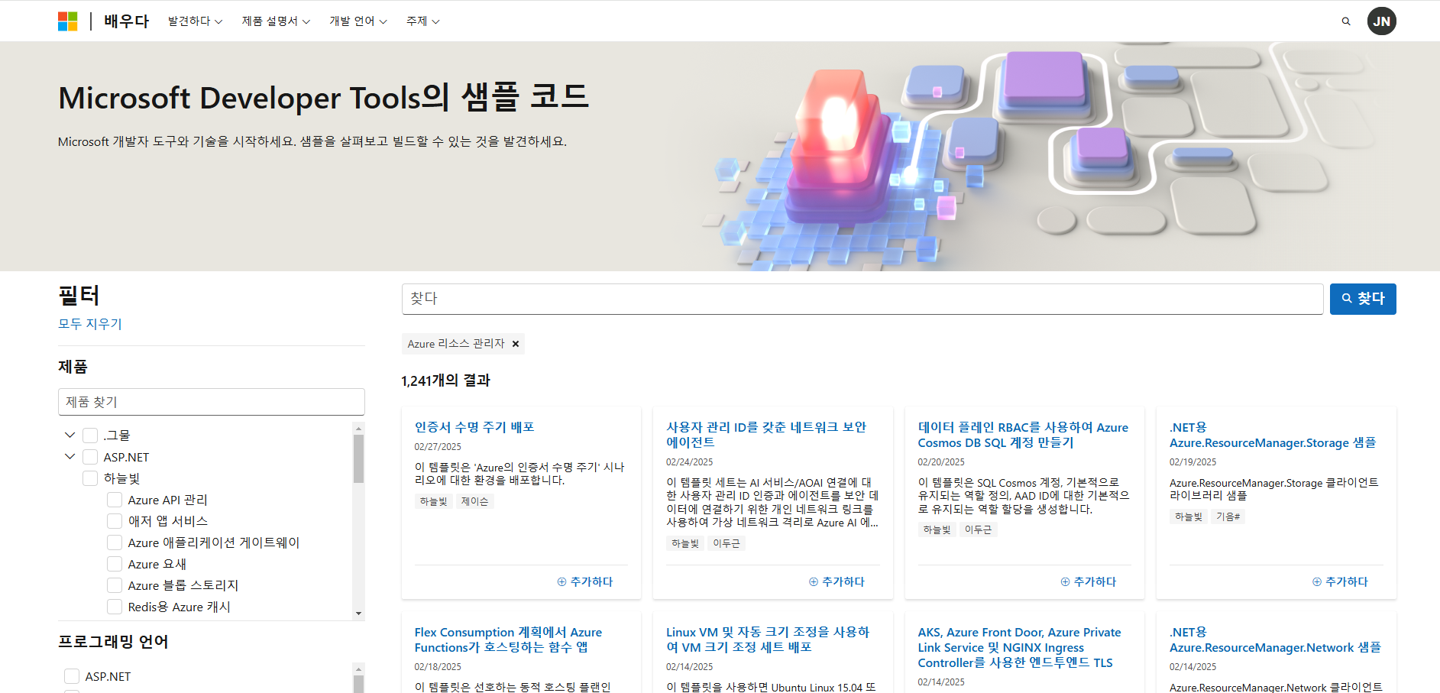1440x693 pixels.
Task: Click 이두근 tag on 네트워크 보안 card
Action: click(x=726, y=543)
